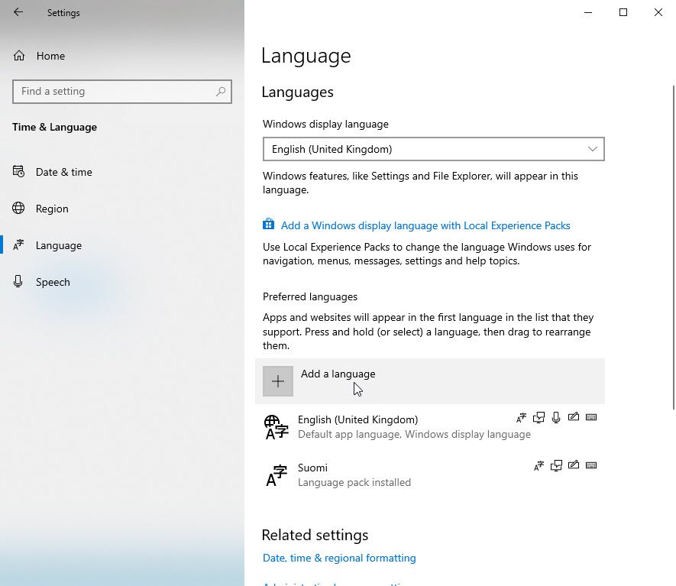Screen dimensions: 676x586
Task: Click the Find a setting search box
Action: [115, 92]
